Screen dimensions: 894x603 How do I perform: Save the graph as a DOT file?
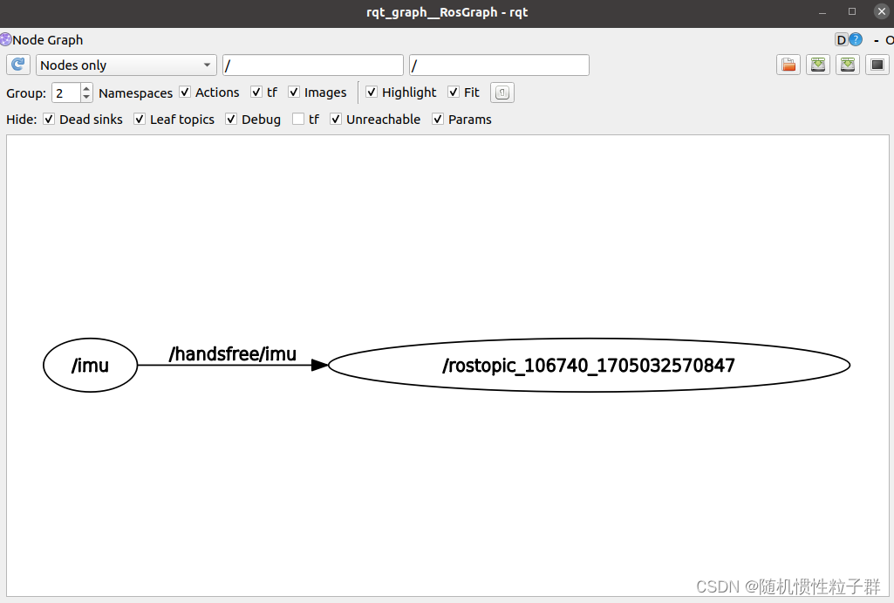pos(818,64)
